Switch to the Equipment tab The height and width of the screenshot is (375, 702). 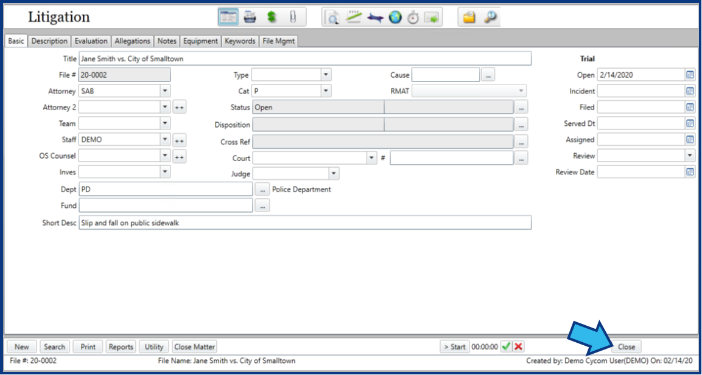tap(200, 41)
